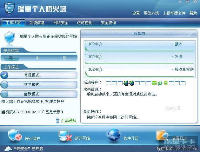Click the view log folder icon
The width and height of the screenshot is (200, 152).
pyautogui.click(x=162, y=135)
